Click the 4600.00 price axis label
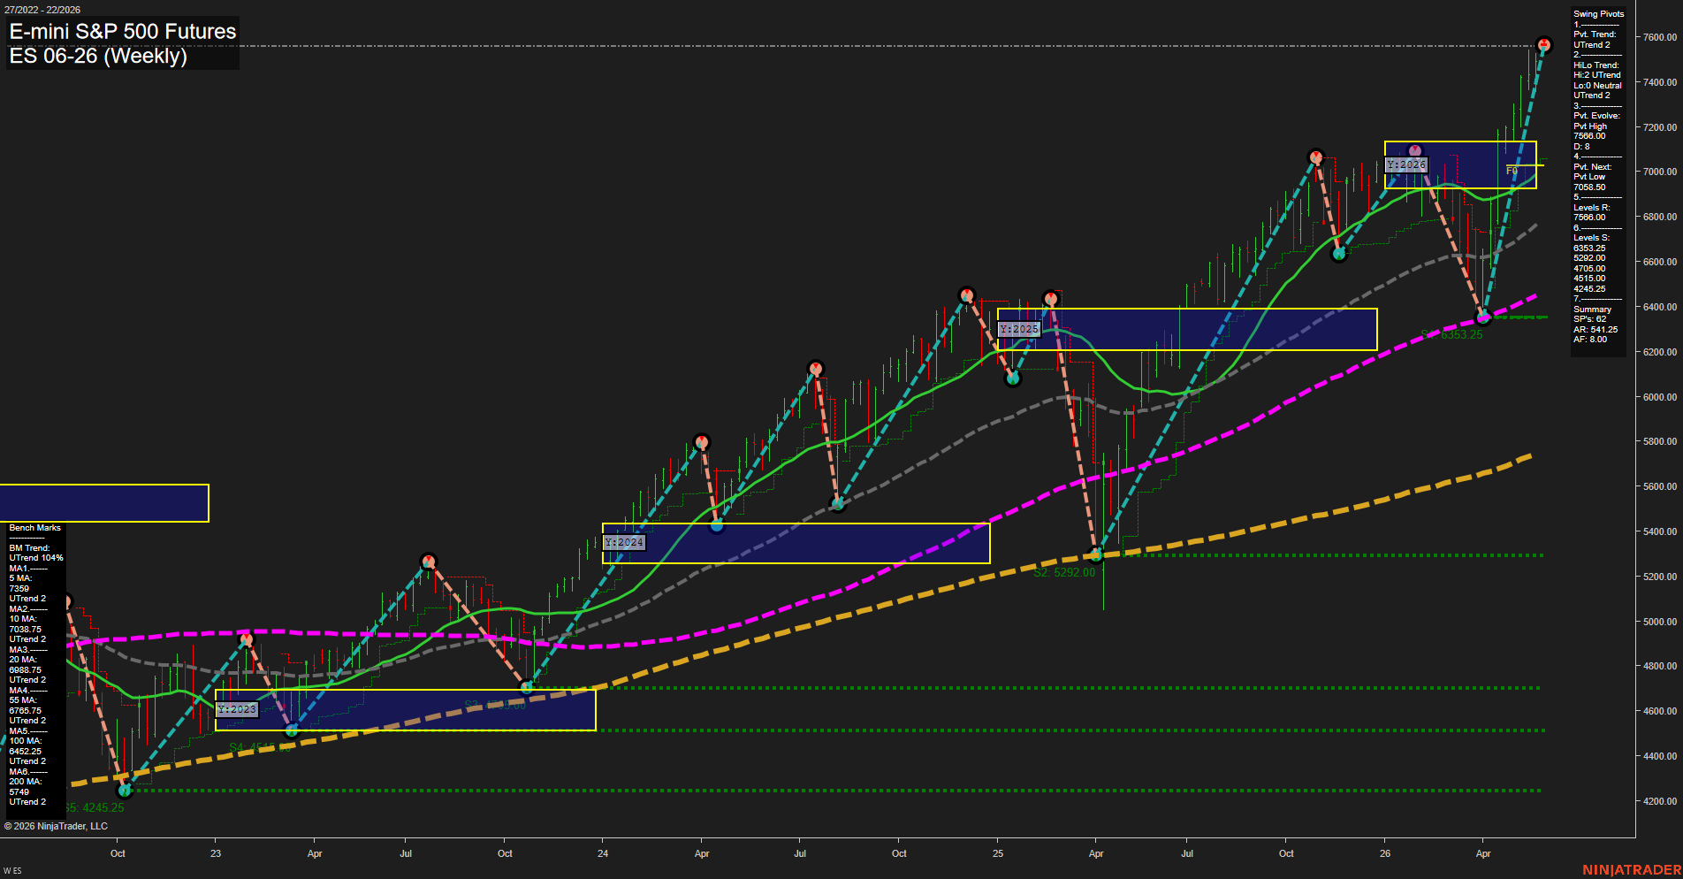This screenshot has width=1683, height=879. click(x=1660, y=711)
